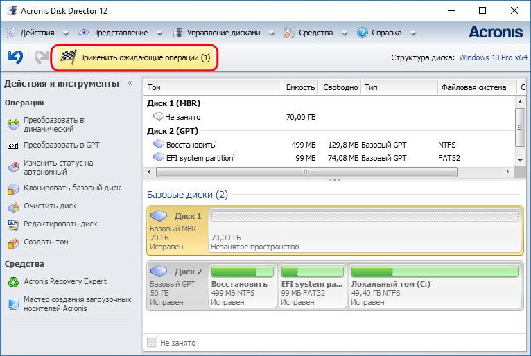Click the Диск 1 drive icon in disk map
Viewport: 531px width, 356px height.
click(x=159, y=215)
